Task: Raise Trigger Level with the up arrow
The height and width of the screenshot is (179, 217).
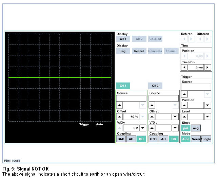Action: pos(184,117)
